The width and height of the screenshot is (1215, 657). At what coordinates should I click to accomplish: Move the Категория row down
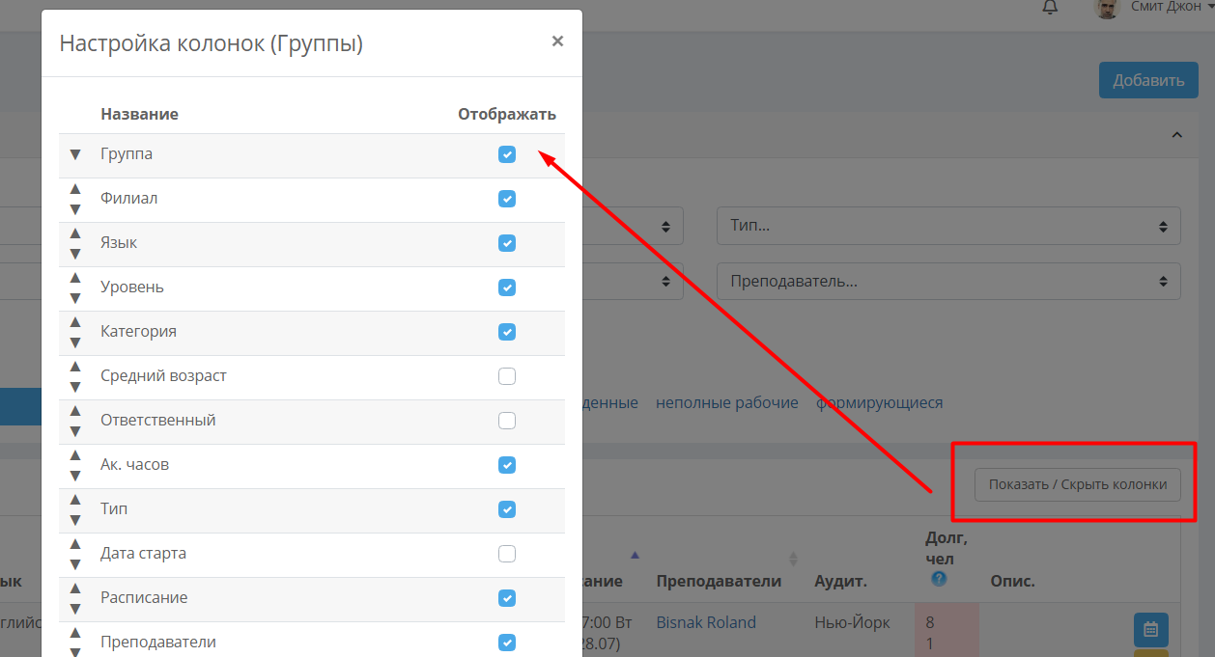tap(75, 342)
